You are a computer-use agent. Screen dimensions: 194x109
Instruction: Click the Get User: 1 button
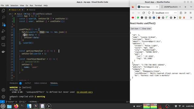135,28
